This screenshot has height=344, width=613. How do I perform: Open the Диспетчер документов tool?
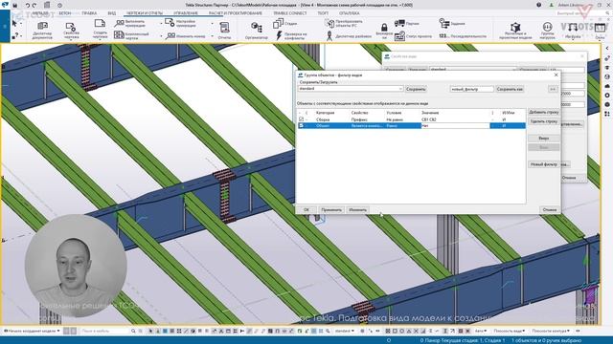point(42,31)
